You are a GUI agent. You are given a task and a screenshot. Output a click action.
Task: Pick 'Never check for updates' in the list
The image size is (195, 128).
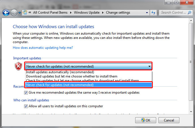click(x=60, y=85)
